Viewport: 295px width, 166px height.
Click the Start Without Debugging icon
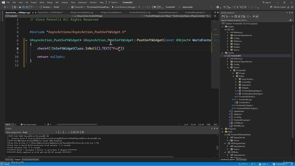pyautogui.click(x=139, y=7)
